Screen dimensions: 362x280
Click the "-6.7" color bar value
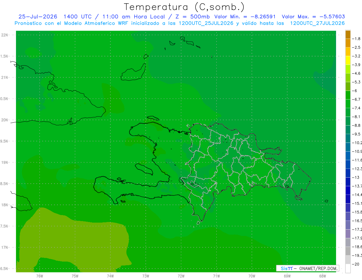coord(356,99)
